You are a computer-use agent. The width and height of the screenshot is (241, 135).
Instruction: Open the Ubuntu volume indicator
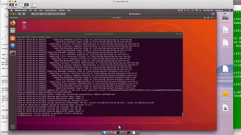(x=208, y=18)
